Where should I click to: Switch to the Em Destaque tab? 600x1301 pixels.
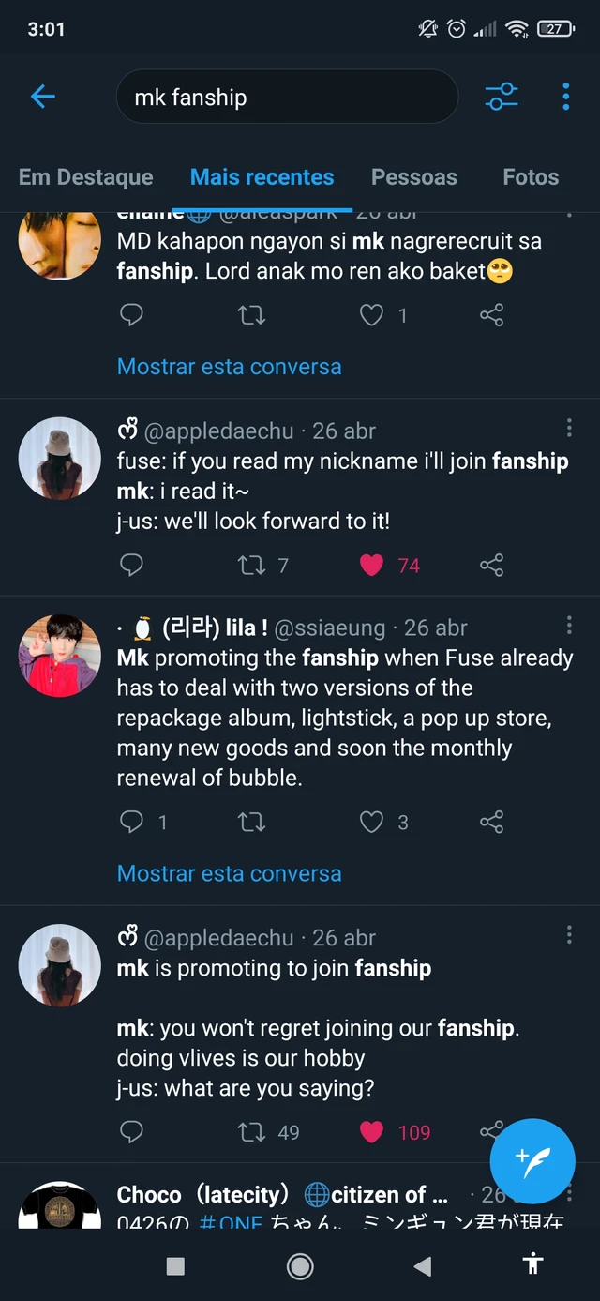pos(86,177)
